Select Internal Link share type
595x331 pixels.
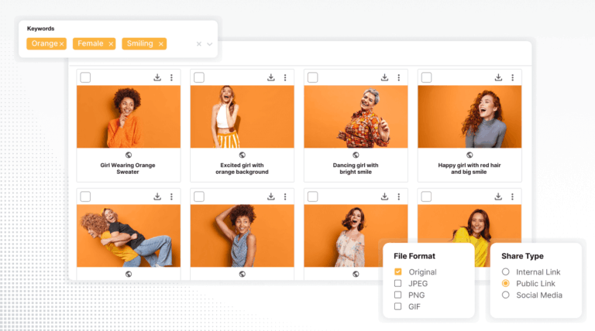click(505, 271)
